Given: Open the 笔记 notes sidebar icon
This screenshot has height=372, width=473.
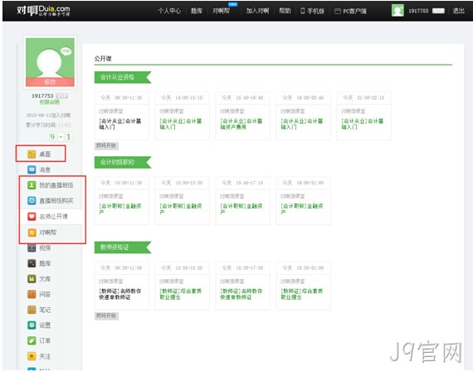Looking at the screenshot, I should 32,310.
